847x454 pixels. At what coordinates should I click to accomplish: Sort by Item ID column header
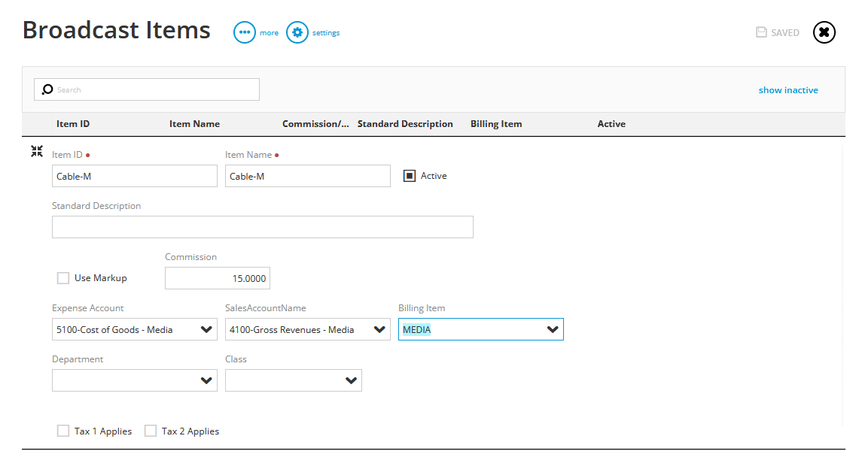(73, 124)
